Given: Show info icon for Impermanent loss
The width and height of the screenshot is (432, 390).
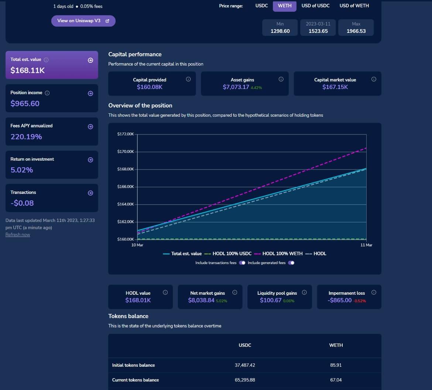Looking at the screenshot, I should click(374, 292).
